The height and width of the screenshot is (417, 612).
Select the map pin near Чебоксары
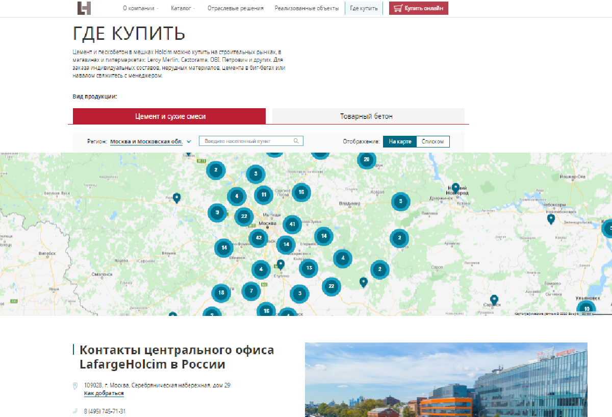(551, 219)
